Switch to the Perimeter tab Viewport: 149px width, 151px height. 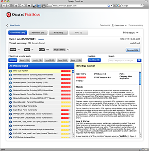click(38, 32)
